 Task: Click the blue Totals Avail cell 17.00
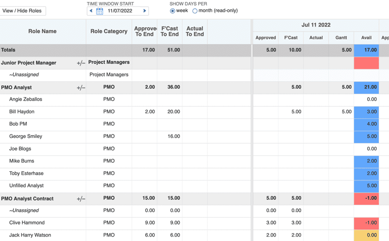(x=366, y=50)
